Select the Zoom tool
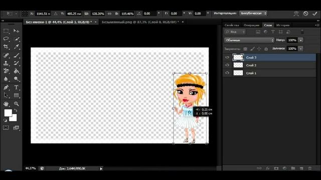This screenshot has height=180, width=321. coord(16,104)
